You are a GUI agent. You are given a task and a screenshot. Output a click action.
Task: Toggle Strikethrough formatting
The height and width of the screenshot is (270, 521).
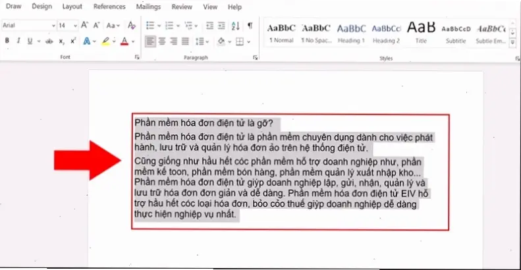point(49,41)
